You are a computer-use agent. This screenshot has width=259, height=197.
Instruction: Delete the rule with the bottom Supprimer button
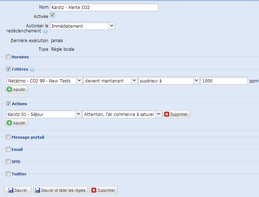[104, 190]
